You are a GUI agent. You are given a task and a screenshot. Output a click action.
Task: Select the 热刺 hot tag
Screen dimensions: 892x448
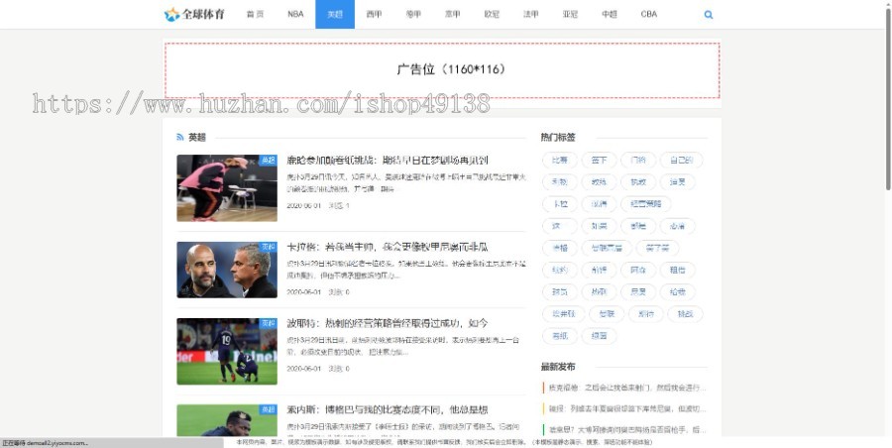(599, 292)
